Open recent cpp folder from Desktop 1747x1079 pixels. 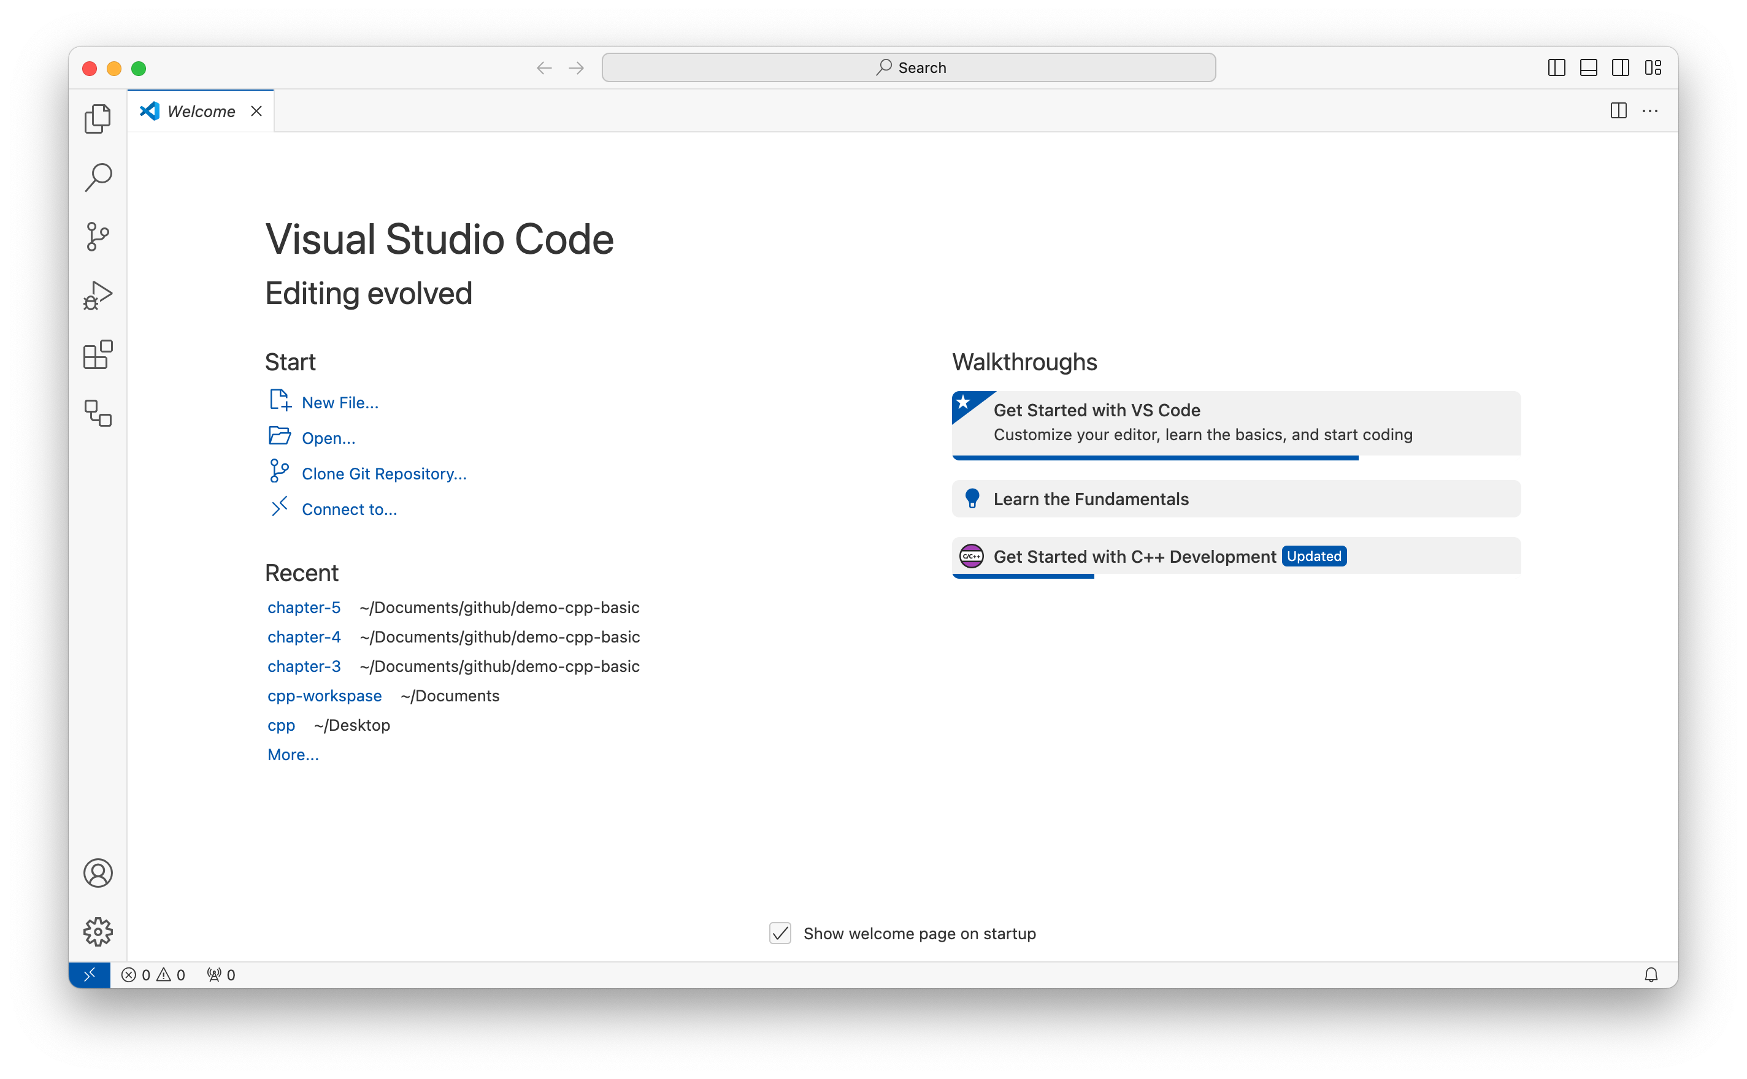pyautogui.click(x=282, y=725)
